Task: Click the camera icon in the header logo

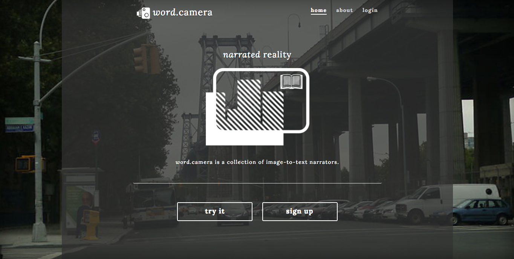Action: coord(143,13)
